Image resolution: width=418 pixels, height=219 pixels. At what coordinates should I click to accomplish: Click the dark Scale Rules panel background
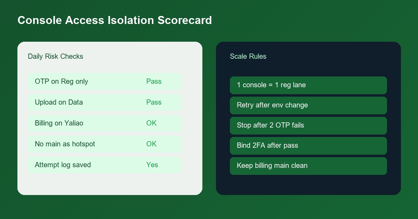(x=308, y=185)
